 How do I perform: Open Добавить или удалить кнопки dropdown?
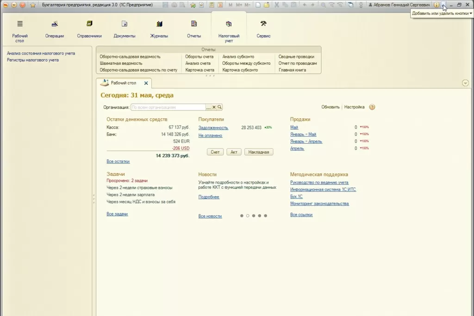click(x=442, y=13)
